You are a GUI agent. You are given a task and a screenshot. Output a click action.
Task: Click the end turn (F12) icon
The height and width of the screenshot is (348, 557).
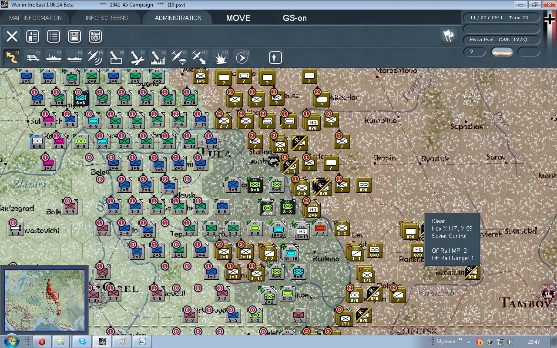pyautogui.click(x=242, y=57)
